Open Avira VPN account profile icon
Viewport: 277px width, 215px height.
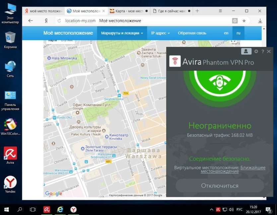tap(246, 51)
